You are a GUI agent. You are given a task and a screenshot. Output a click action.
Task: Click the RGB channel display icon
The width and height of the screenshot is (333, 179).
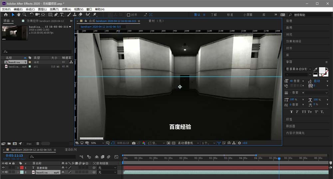point(144,143)
